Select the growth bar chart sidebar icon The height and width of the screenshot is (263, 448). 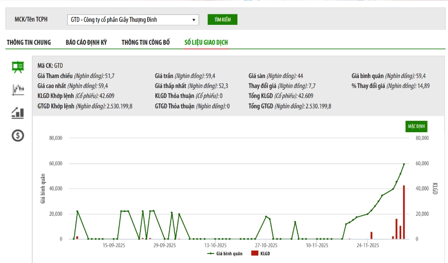coord(18,112)
